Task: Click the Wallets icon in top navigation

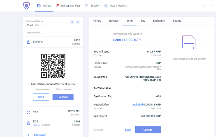Action: pos(39,6)
